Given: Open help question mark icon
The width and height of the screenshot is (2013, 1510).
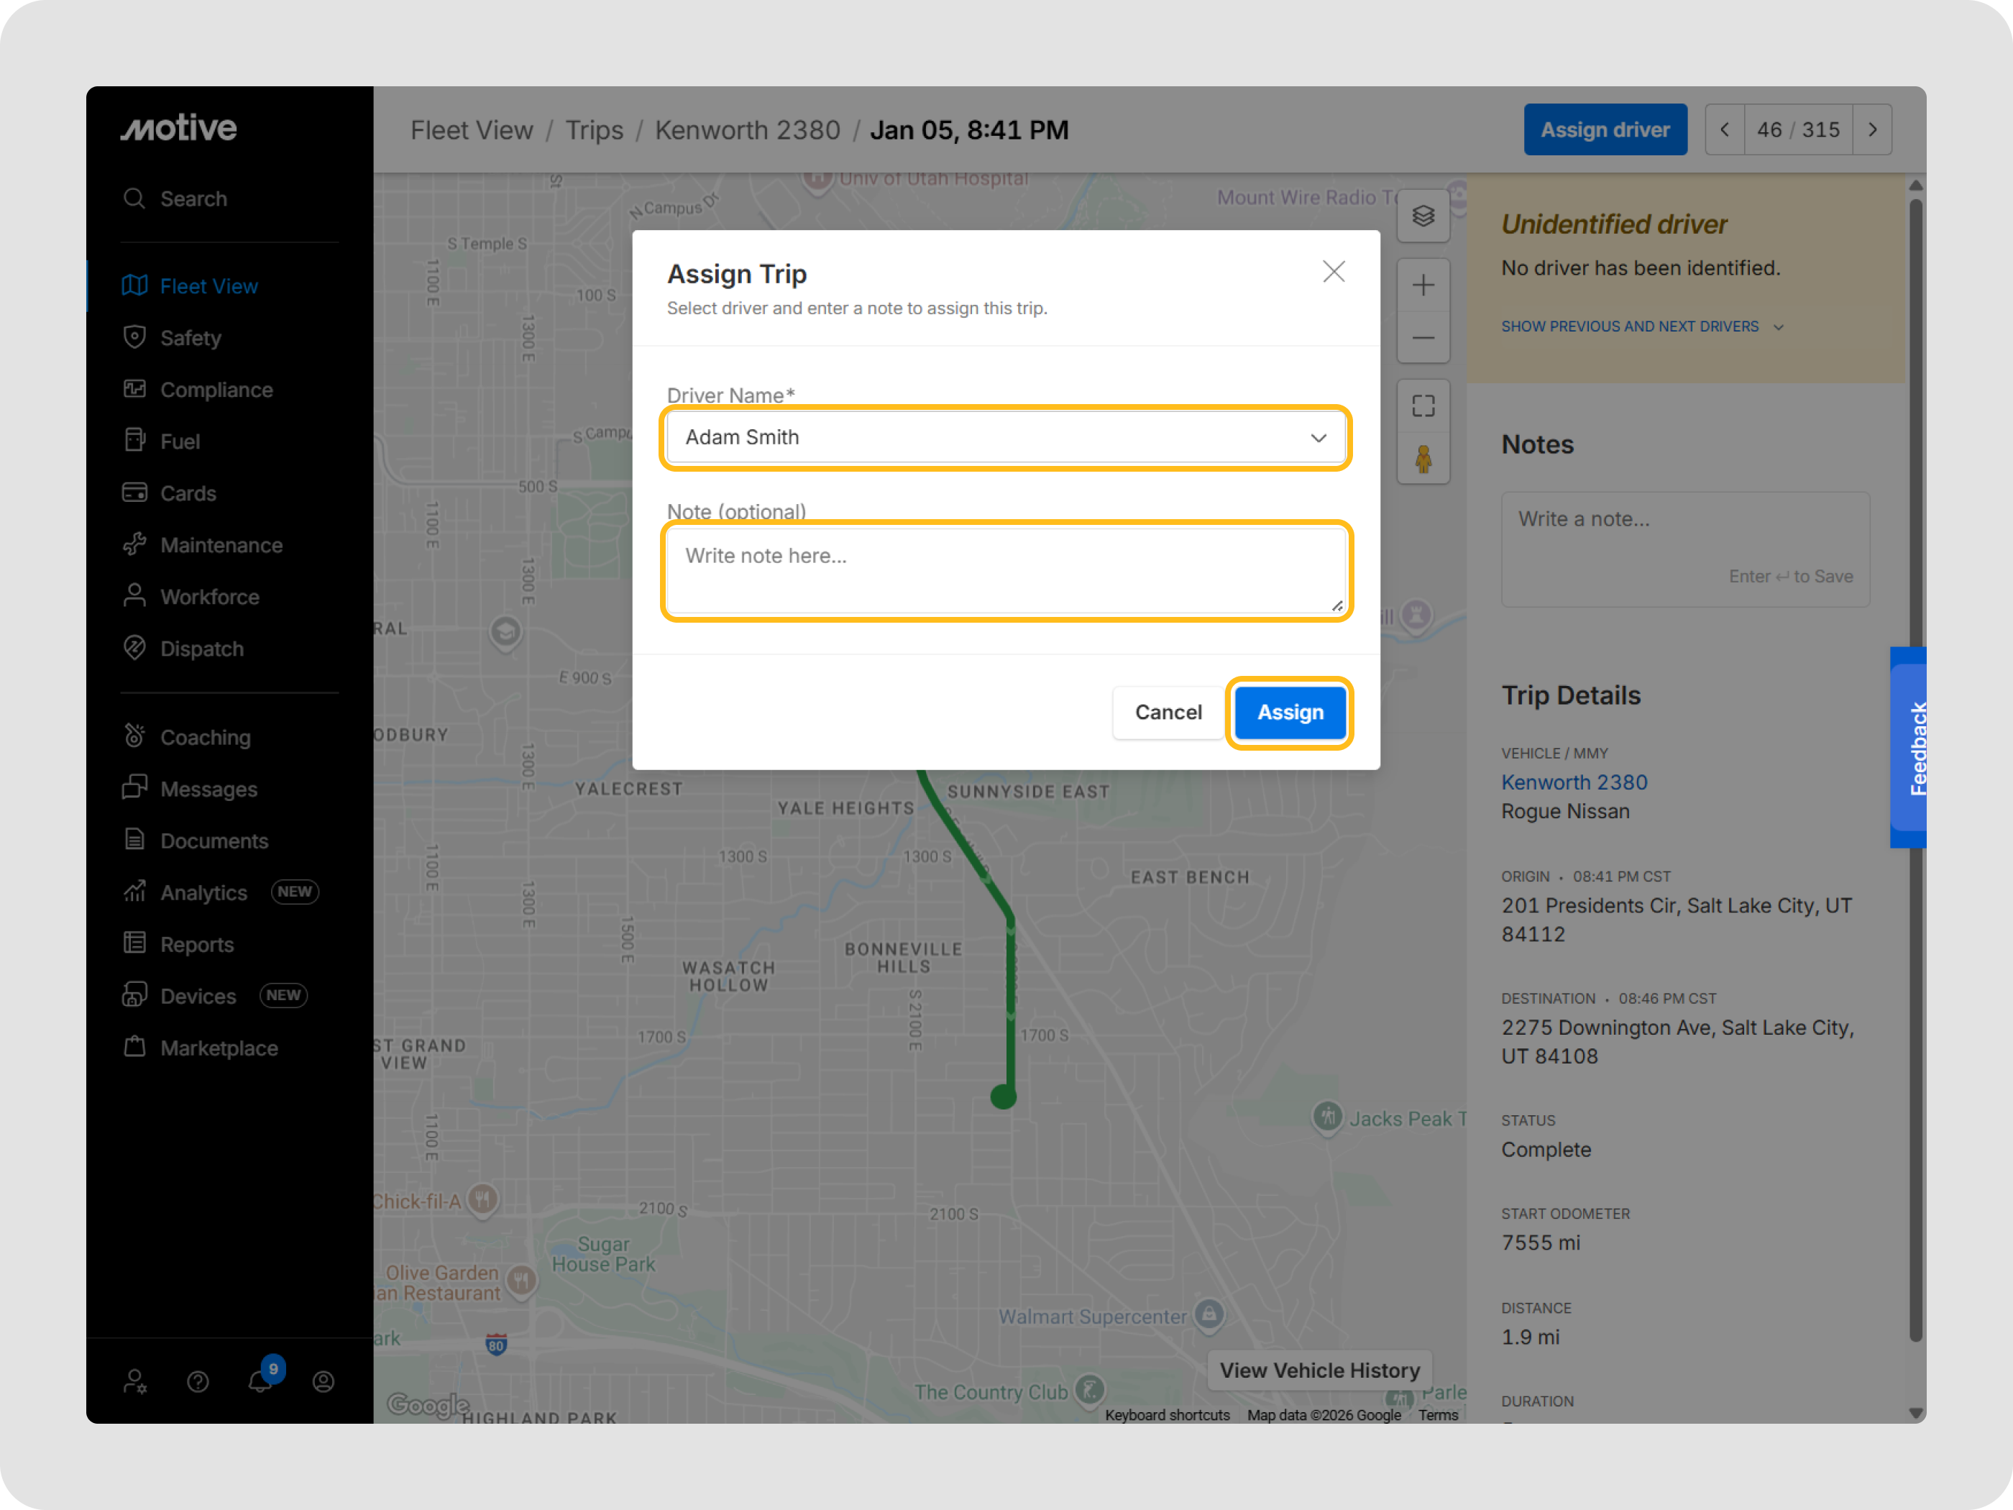Looking at the screenshot, I should [x=198, y=1382].
